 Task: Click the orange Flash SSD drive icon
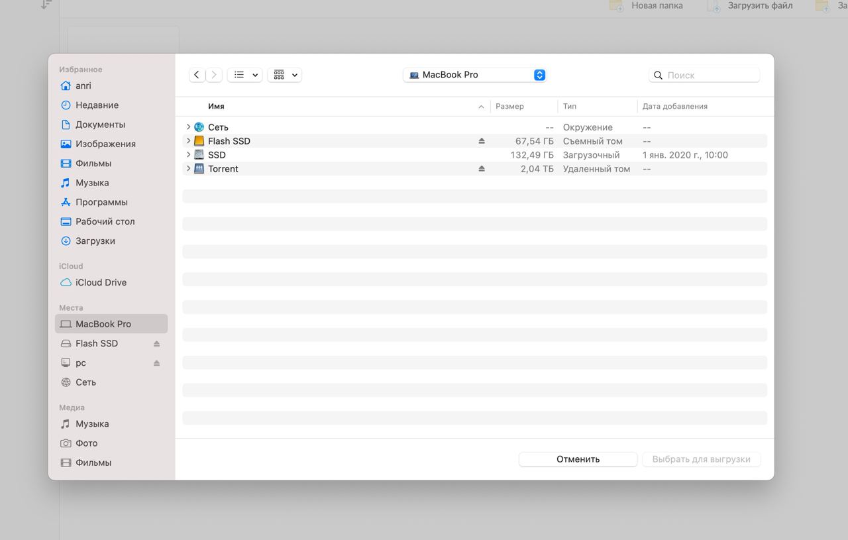(199, 141)
